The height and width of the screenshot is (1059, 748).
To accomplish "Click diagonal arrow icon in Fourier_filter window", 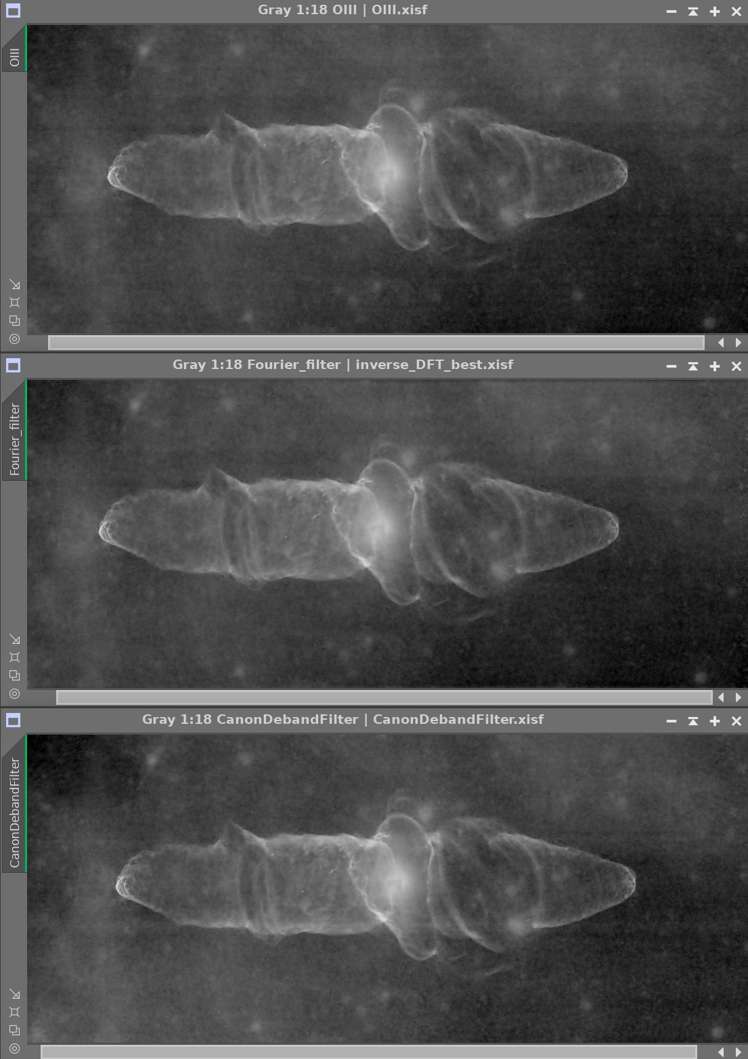I will (14, 639).
